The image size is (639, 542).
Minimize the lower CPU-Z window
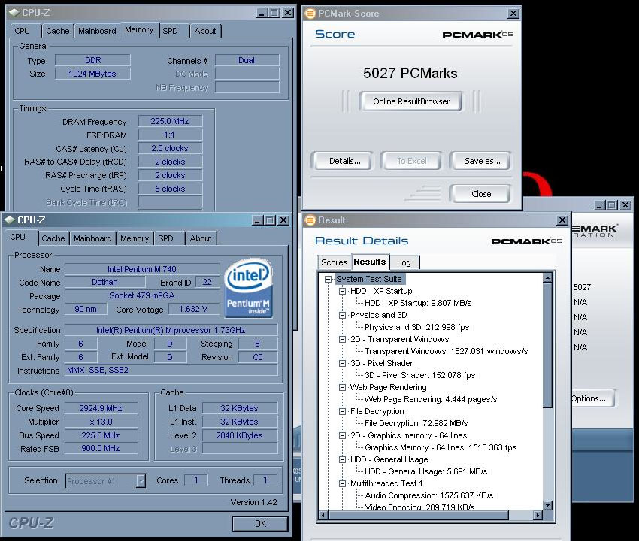pyautogui.click(x=257, y=220)
